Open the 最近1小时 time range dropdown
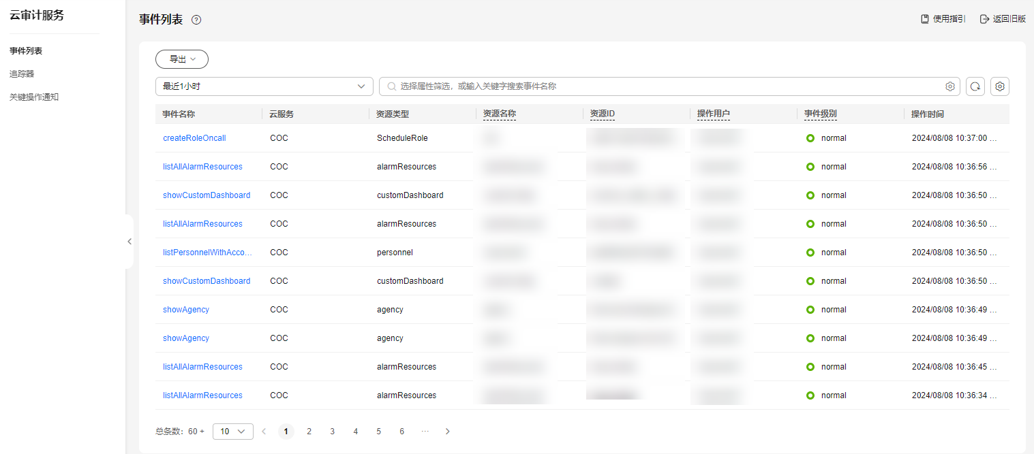The height and width of the screenshot is (454, 1034). pyautogui.click(x=264, y=86)
